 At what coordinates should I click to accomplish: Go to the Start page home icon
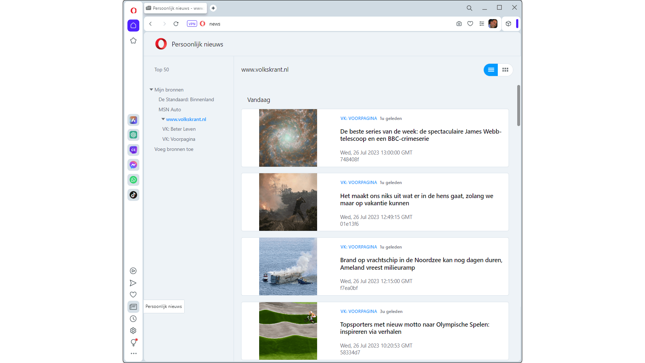pos(134,26)
